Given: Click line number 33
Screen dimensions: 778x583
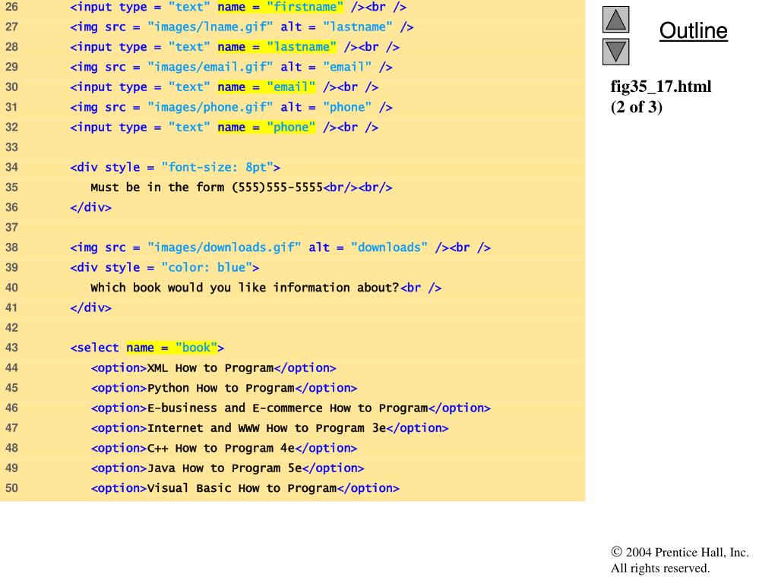Looking at the screenshot, I should coord(11,147).
